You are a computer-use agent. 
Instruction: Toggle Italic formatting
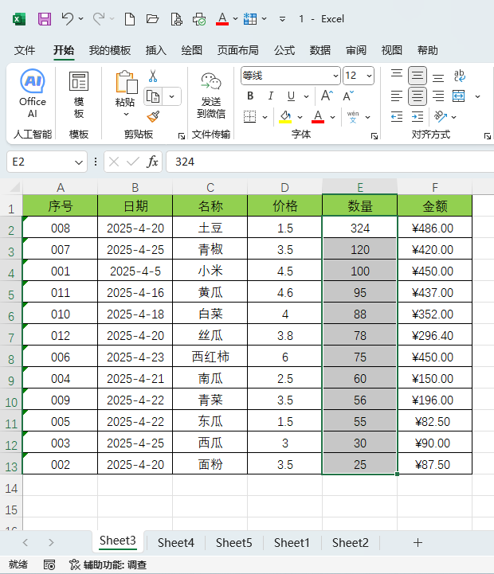pyautogui.click(x=271, y=96)
